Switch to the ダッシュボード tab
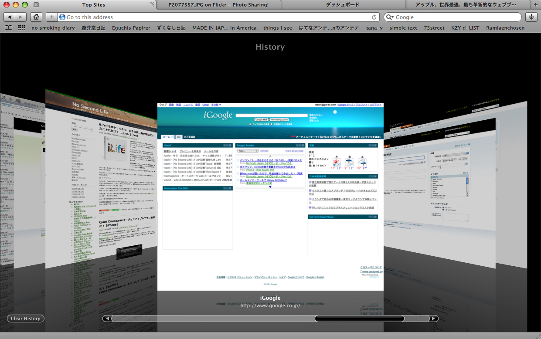The height and width of the screenshot is (339, 541). tap(343, 5)
